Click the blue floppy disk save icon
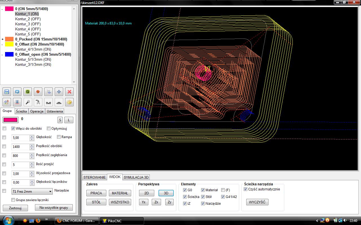 [x=7, y=92]
